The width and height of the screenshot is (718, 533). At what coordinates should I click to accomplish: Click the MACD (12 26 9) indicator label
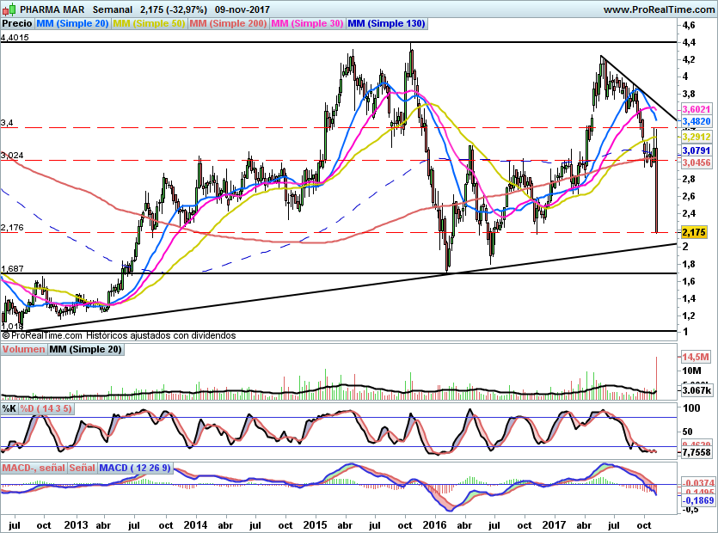[135, 468]
